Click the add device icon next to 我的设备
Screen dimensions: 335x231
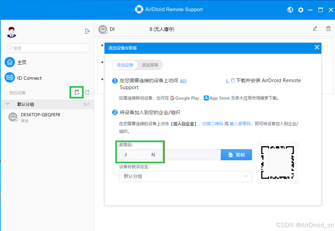click(x=77, y=93)
